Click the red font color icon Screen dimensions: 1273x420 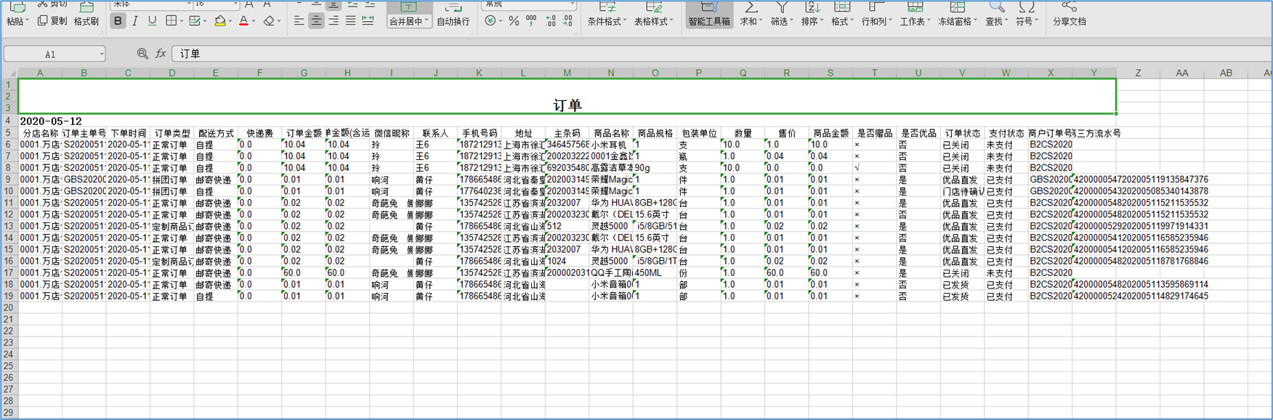(243, 21)
